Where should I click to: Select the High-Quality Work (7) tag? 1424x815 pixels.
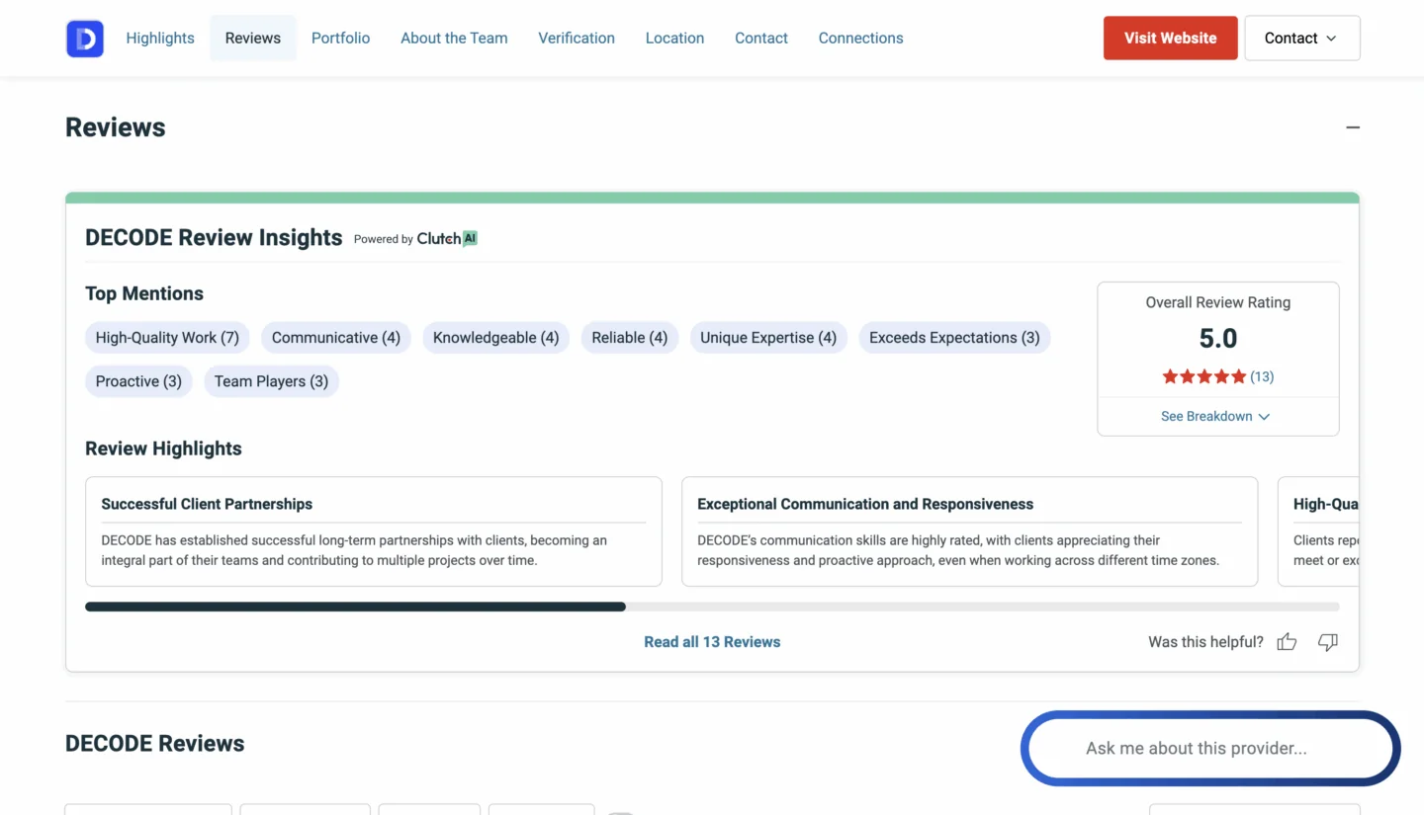[167, 338]
